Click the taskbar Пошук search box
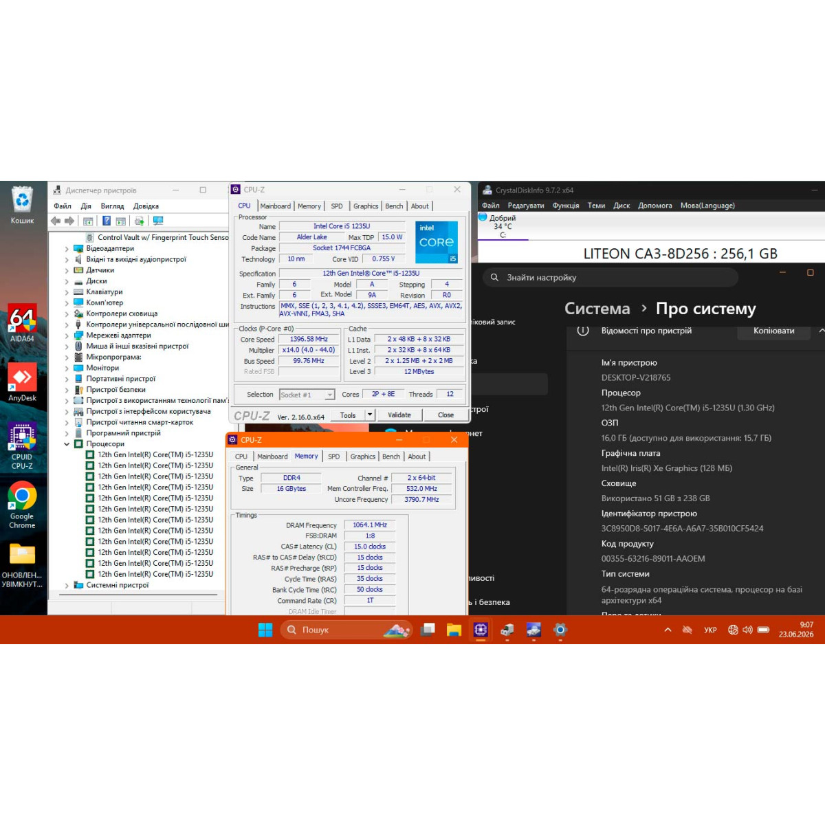This screenshot has width=825, height=825. pyautogui.click(x=346, y=630)
